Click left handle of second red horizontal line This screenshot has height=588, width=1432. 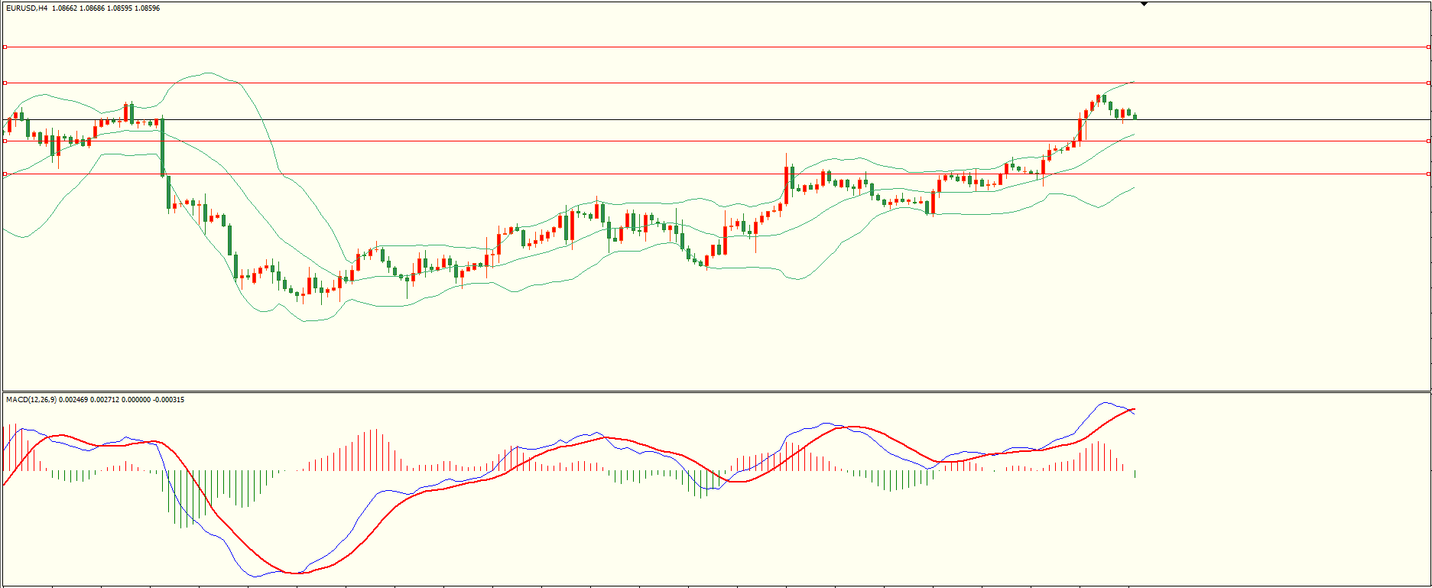(x=5, y=83)
